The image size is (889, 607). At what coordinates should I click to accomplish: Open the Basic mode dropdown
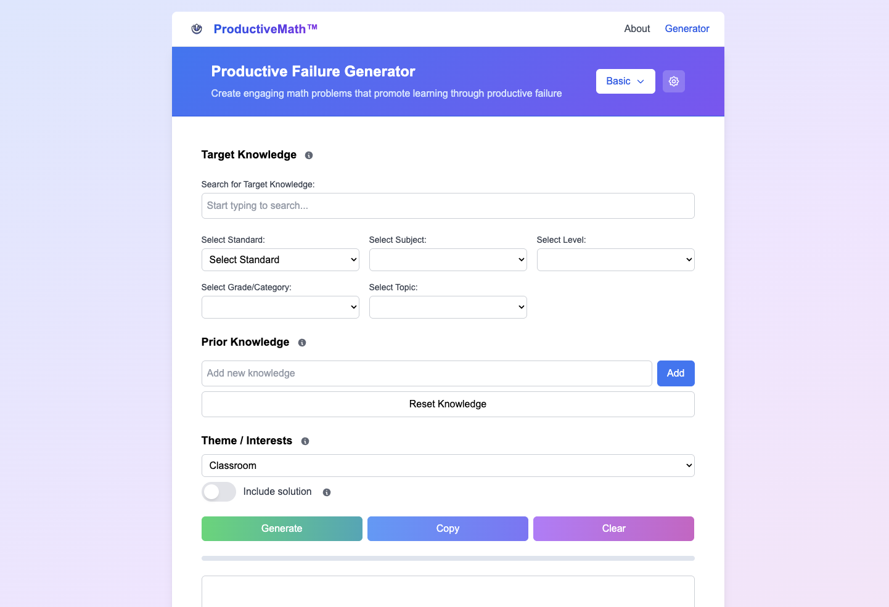[x=625, y=81]
